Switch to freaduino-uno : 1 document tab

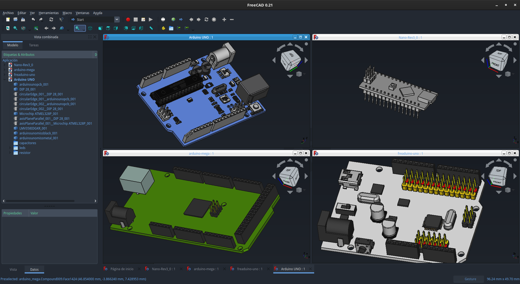coord(250,269)
